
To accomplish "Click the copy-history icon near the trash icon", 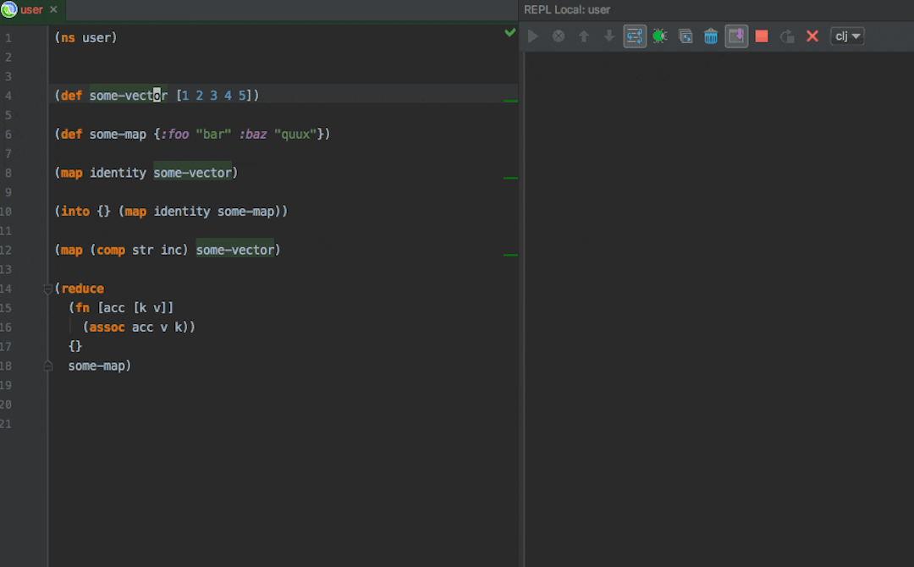I will click(x=685, y=36).
